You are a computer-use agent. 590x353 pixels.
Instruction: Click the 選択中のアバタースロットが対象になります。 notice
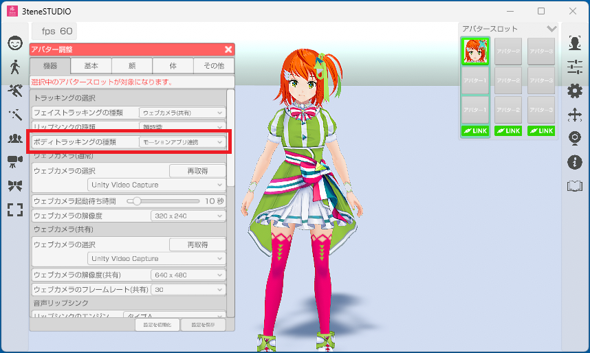(102, 82)
